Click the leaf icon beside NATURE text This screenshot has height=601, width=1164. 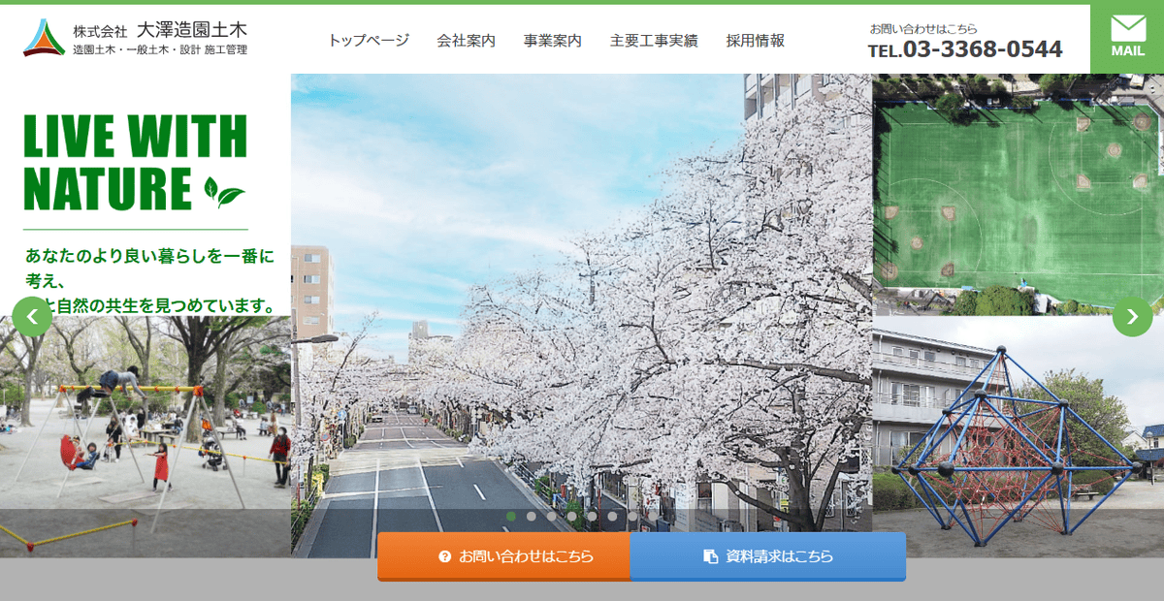(x=224, y=194)
